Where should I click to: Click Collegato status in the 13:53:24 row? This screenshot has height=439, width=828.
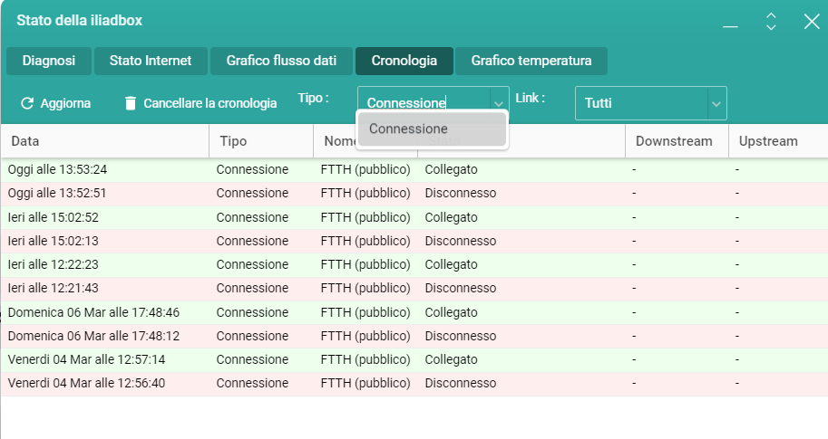click(451, 169)
